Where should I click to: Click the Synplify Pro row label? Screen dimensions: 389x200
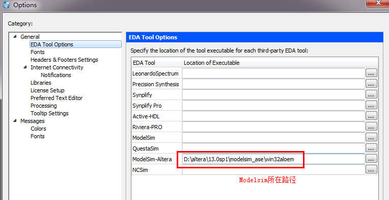(x=147, y=106)
